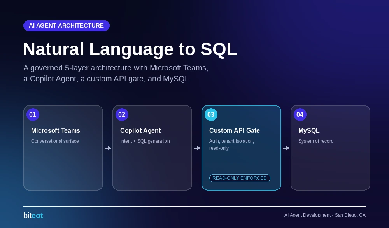Click the Natural Language to SQL heading

pos(130,49)
